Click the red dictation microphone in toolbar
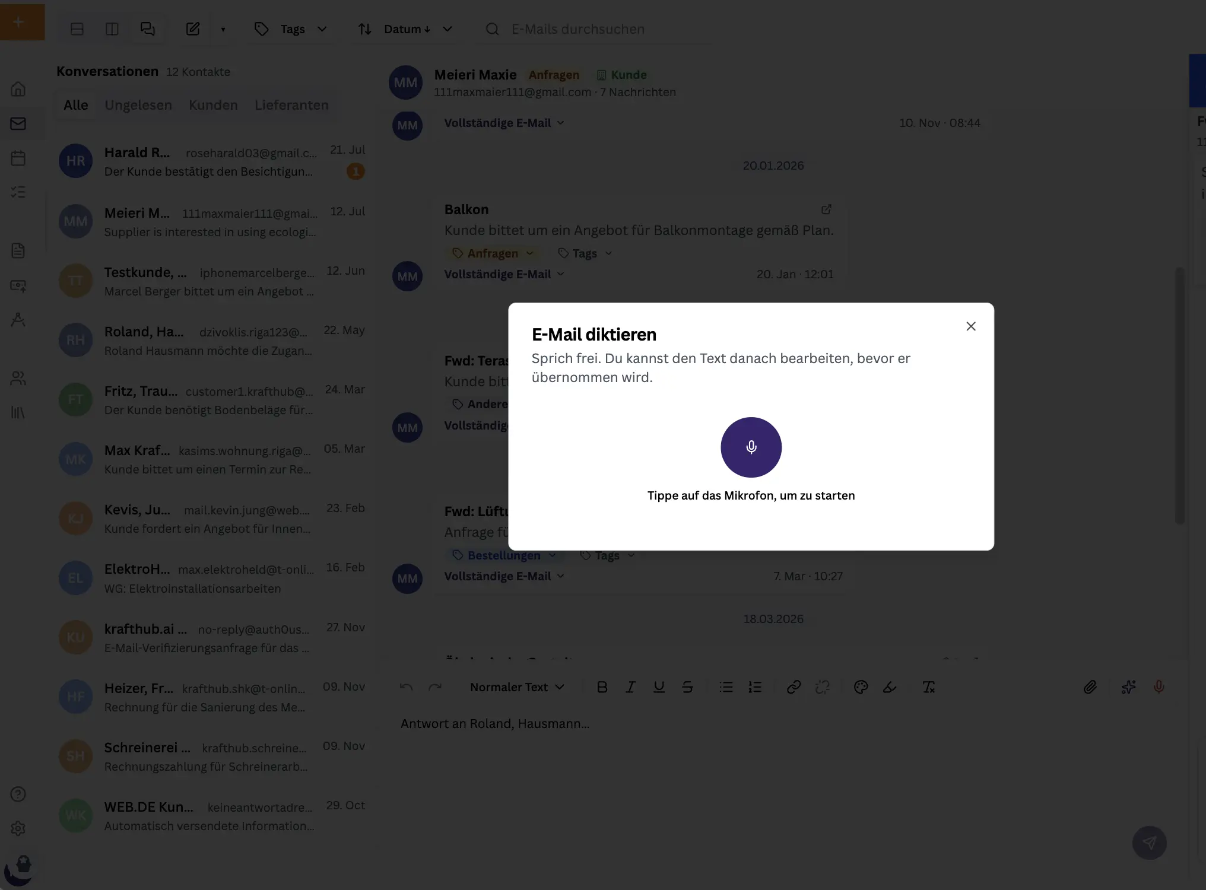 click(1159, 687)
